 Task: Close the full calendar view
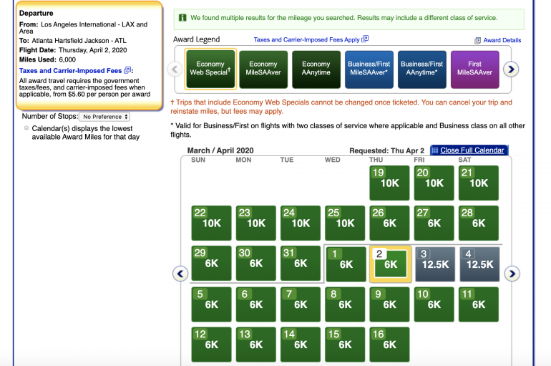[x=473, y=150]
